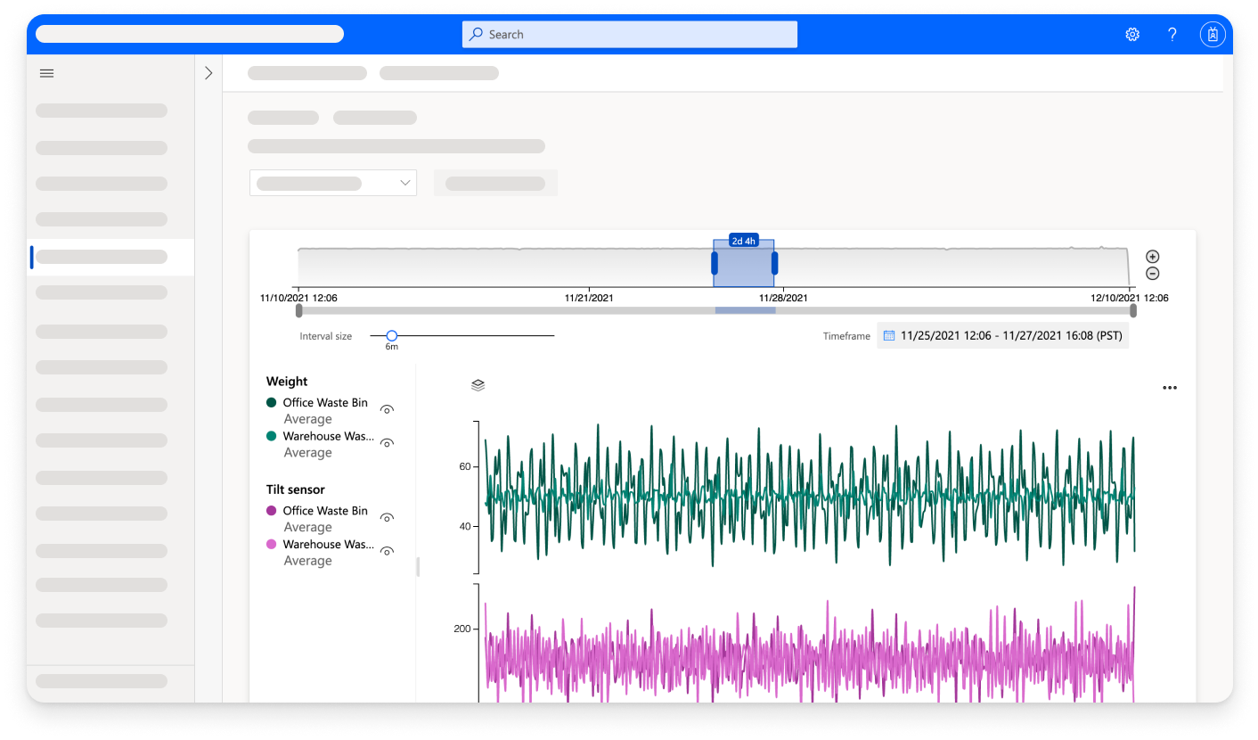
Task: Open the dropdown selector above the timeline
Action: tap(333, 182)
